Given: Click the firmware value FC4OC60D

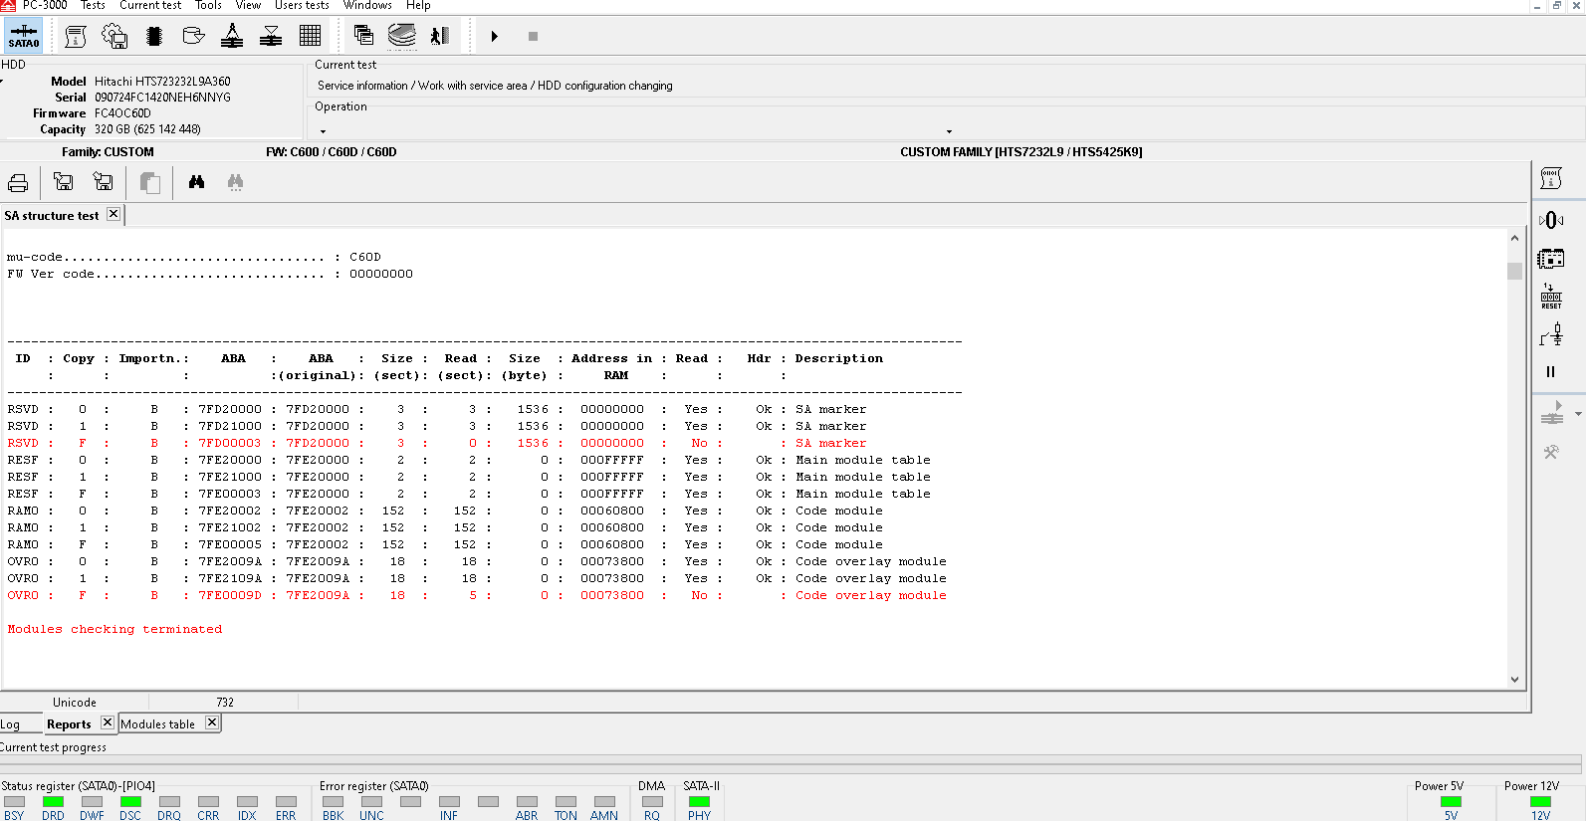Looking at the screenshot, I should pyautogui.click(x=122, y=113).
